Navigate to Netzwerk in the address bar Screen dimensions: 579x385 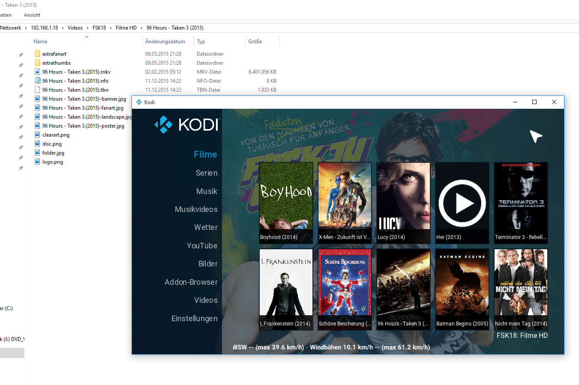coord(11,28)
